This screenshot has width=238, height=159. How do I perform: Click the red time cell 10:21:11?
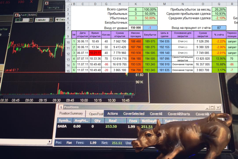coord(95,53)
